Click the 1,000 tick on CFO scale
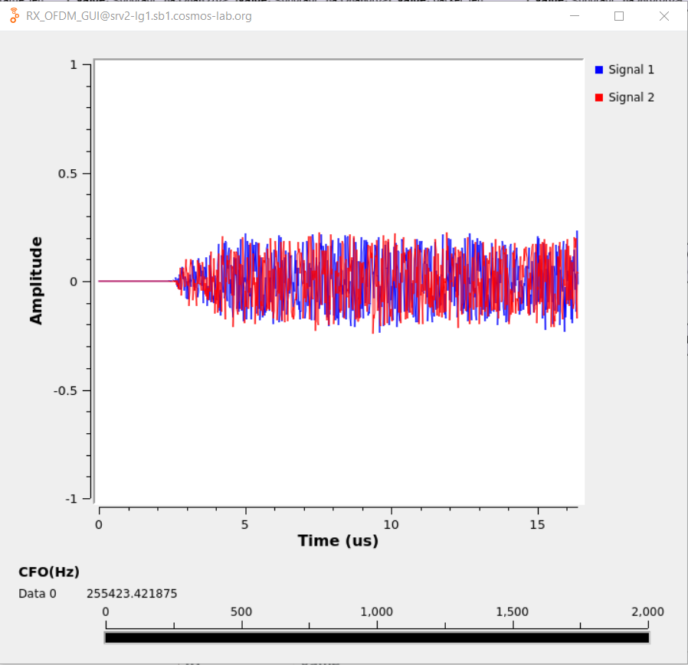Image resolution: width=688 pixels, height=665 pixels. click(x=376, y=611)
